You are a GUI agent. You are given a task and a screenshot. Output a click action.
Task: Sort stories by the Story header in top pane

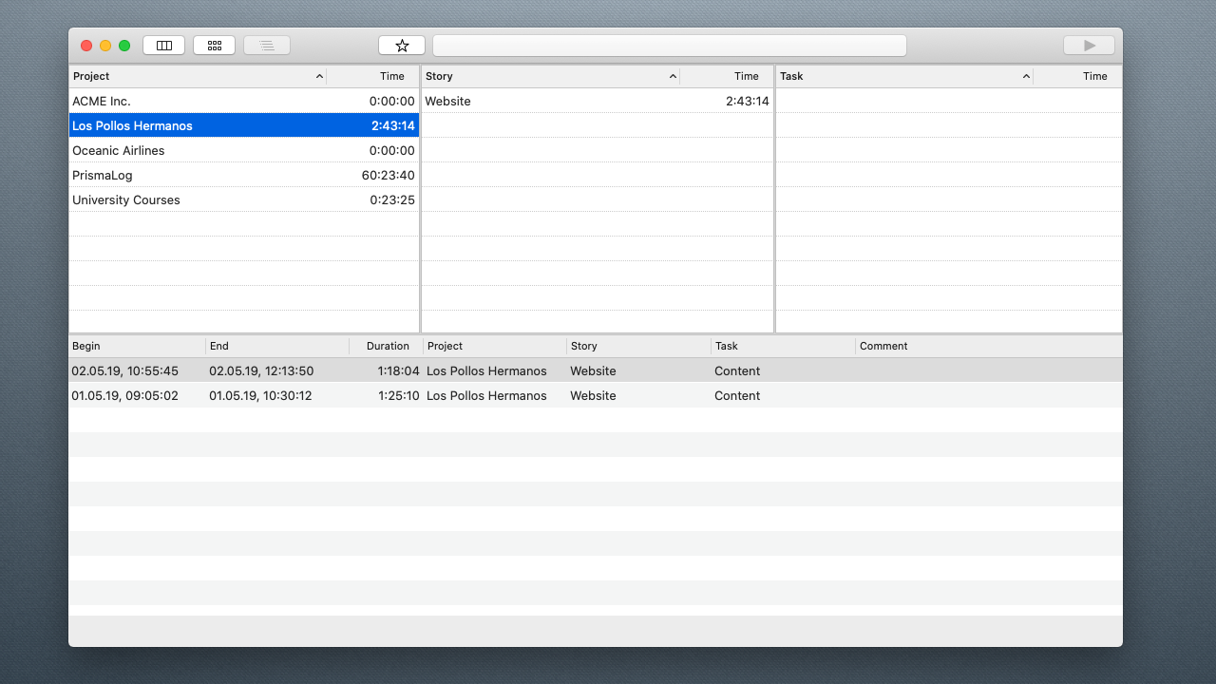pyautogui.click(x=551, y=76)
